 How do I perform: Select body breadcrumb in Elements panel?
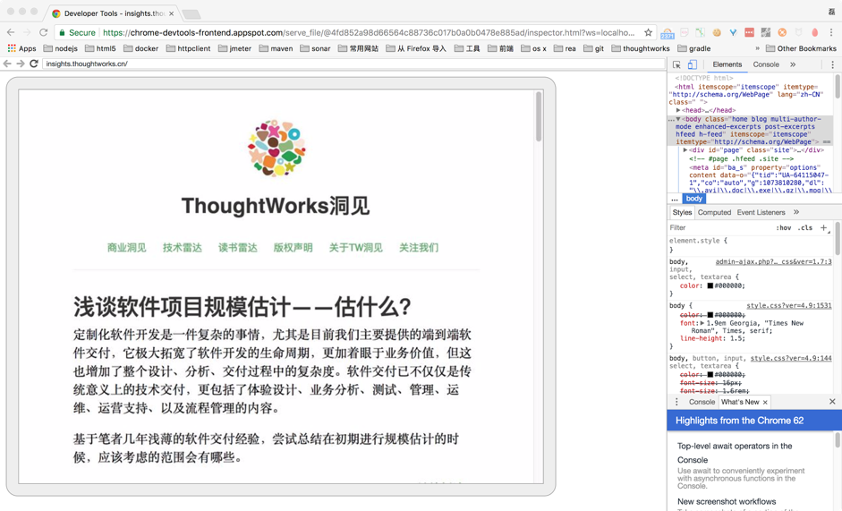coord(693,199)
